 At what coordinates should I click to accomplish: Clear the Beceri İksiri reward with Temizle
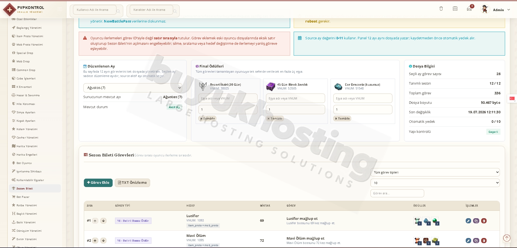(x=207, y=118)
